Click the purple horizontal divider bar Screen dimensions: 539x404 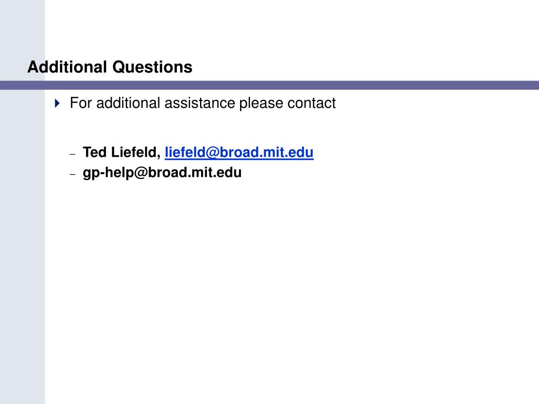pos(269,85)
